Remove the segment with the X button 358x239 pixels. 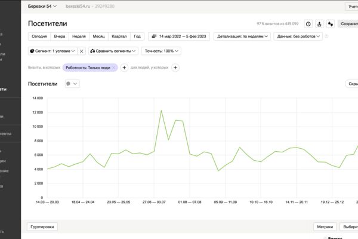(82, 51)
